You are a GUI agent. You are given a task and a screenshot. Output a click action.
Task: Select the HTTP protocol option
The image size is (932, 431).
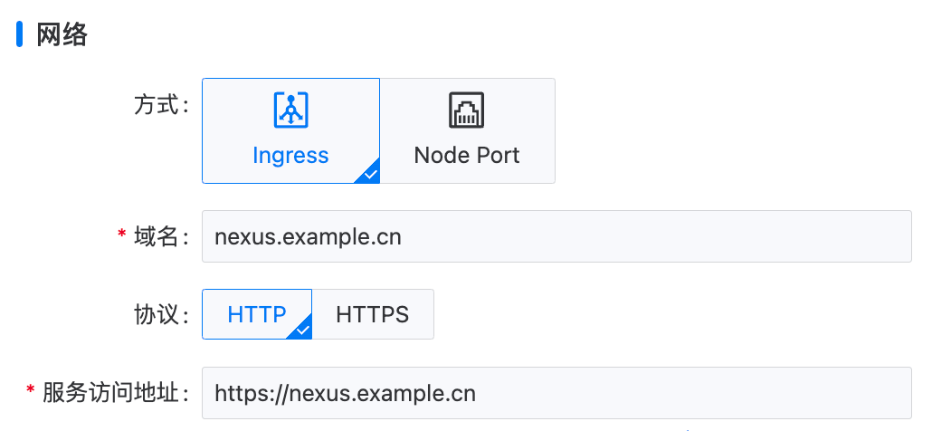[257, 314]
